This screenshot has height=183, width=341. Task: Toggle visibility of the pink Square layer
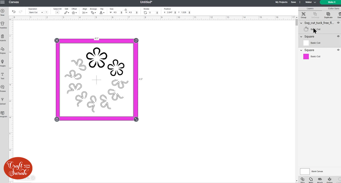click(338, 50)
